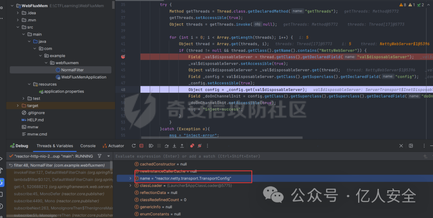
Task: Stop the running debug process
Action: point(141,145)
